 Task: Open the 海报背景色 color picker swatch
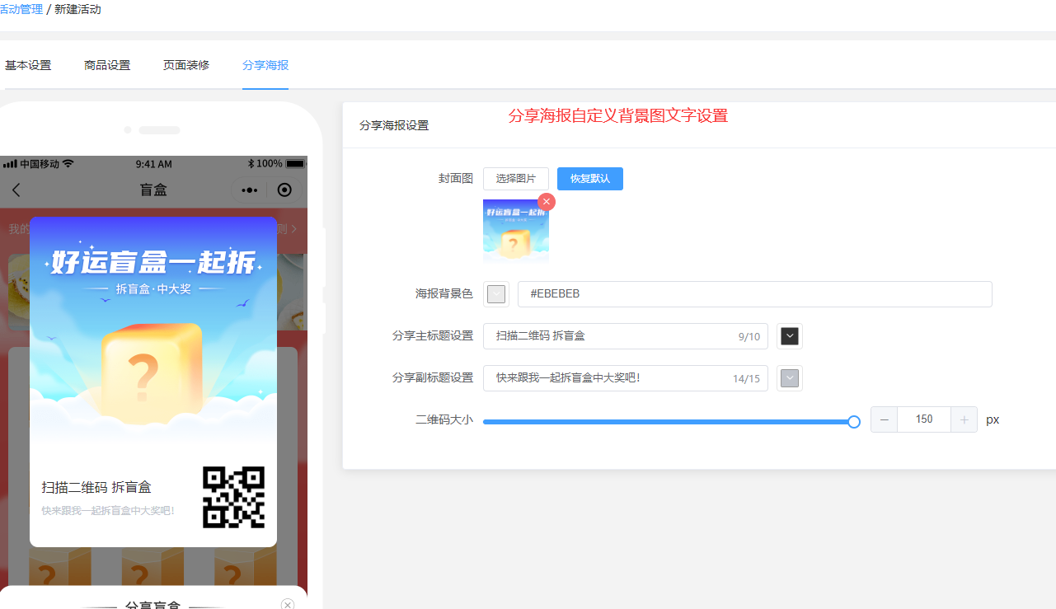tap(496, 294)
